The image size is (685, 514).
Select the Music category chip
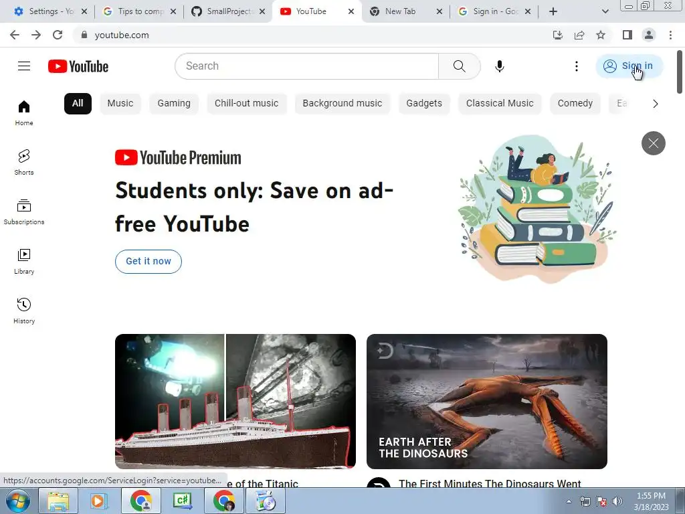[x=120, y=104]
